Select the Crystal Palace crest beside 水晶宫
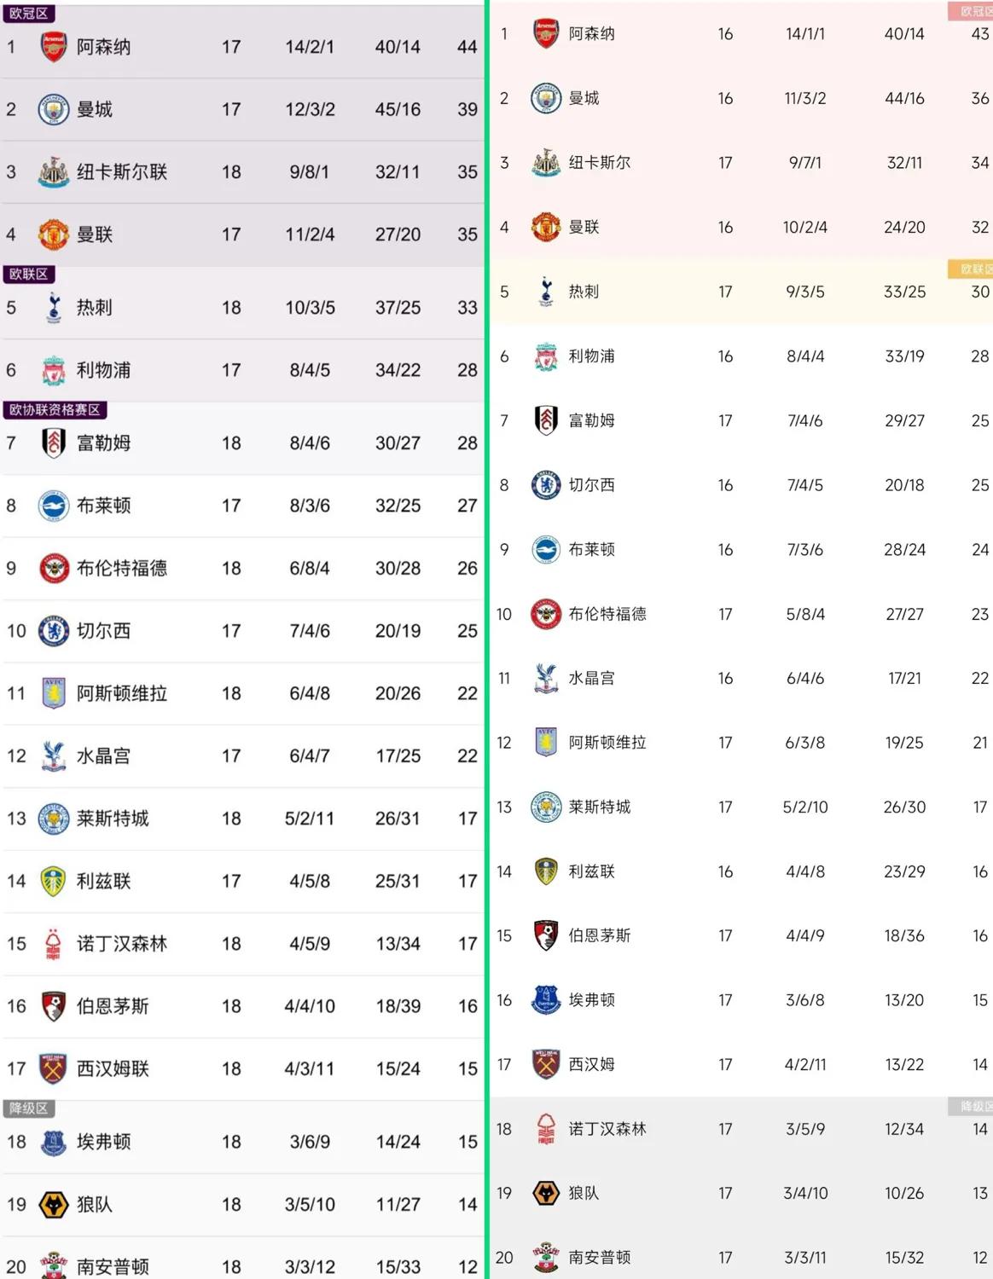 point(53,756)
